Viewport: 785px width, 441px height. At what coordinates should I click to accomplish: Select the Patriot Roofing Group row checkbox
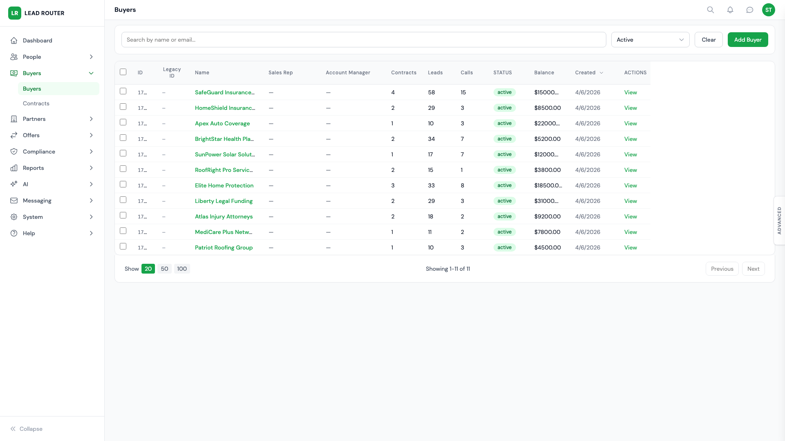(x=123, y=247)
